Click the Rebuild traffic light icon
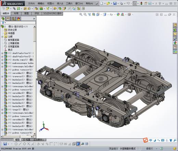This screenshot has width=178, height=151. [x=141, y=3]
